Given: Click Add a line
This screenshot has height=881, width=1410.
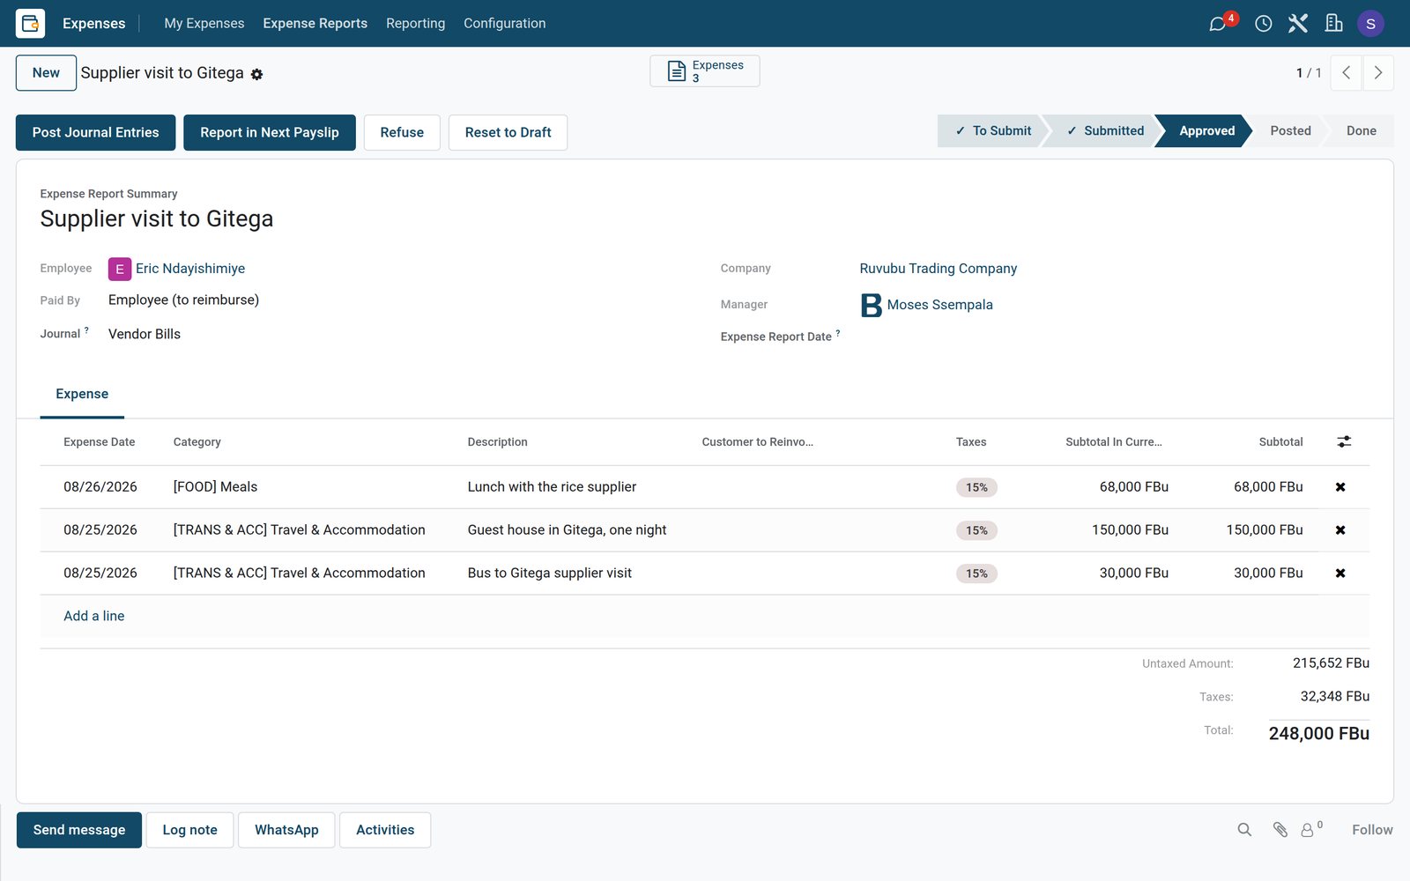Looking at the screenshot, I should pyautogui.click(x=93, y=616).
